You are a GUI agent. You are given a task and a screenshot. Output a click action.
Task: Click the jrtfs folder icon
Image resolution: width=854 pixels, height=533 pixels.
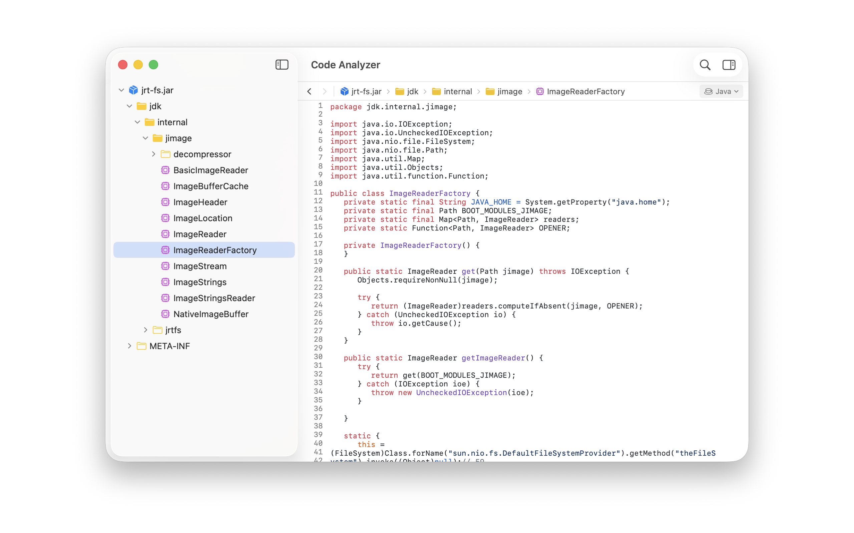coord(157,330)
